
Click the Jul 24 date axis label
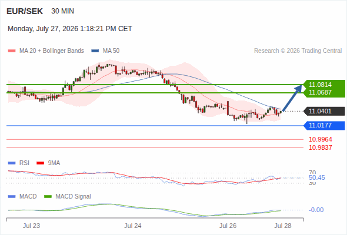132,226
